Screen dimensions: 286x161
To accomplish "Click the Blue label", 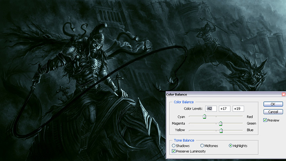I will coord(250,130).
